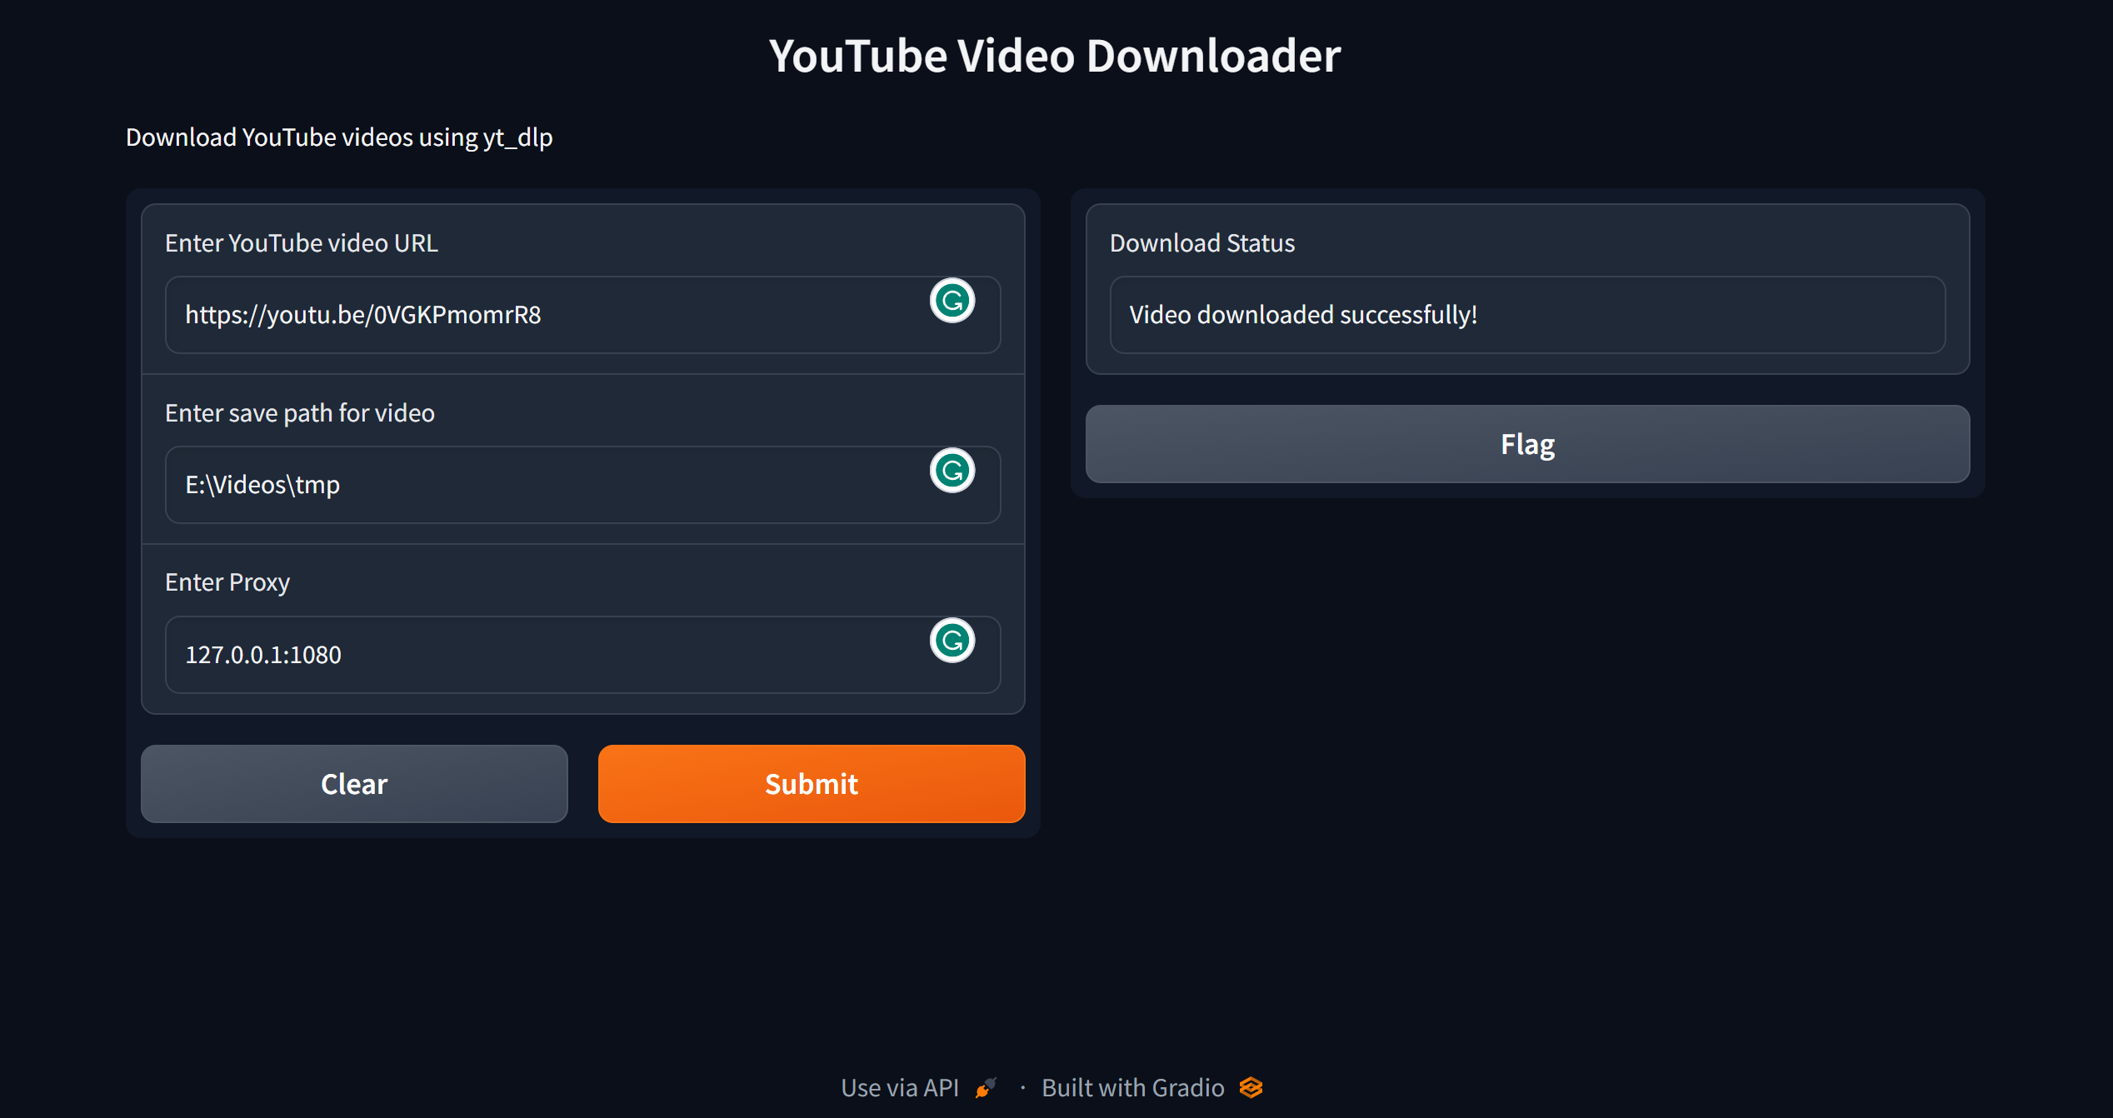
Task: Focus the save path input field
Action: 542,485
